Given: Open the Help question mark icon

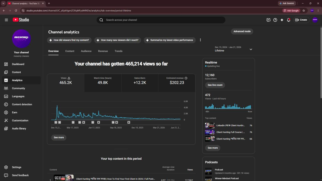Looking at the screenshot, I should coord(275,20).
